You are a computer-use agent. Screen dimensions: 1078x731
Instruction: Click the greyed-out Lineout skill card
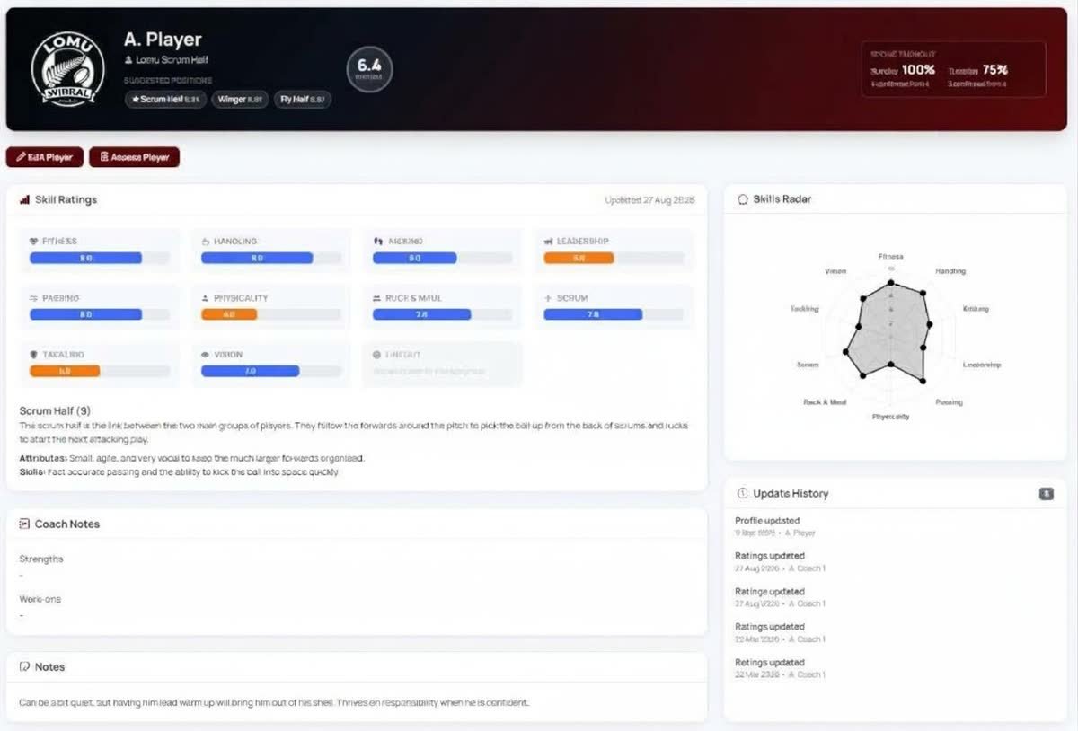click(443, 364)
